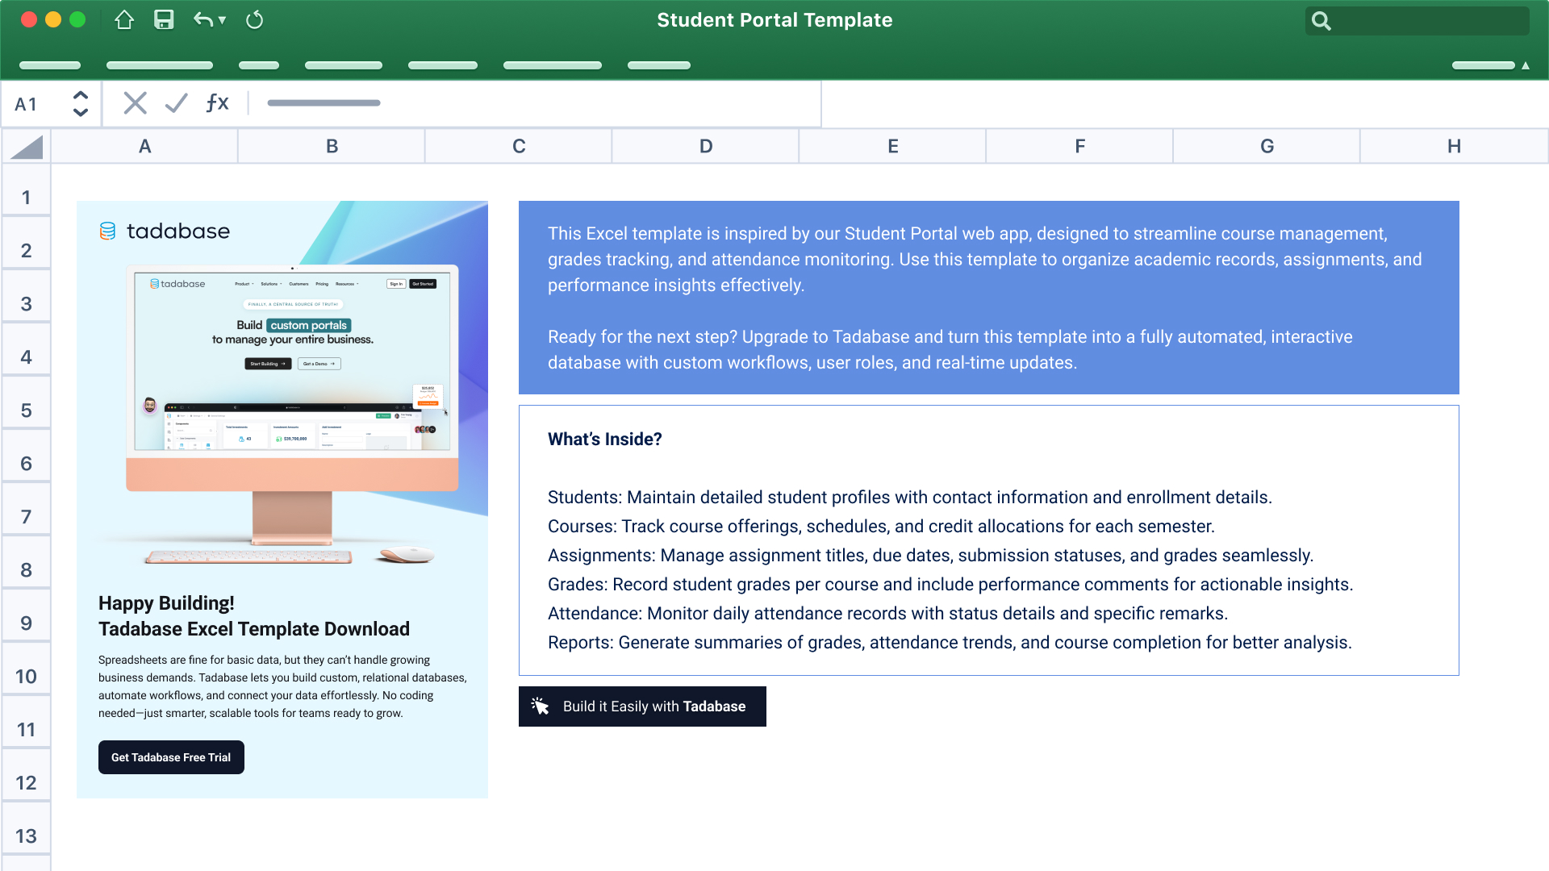The width and height of the screenshot is (1549, 871).
Task: Click Build it Easily with Tadabase button
Action: click(x=642, y=706)
